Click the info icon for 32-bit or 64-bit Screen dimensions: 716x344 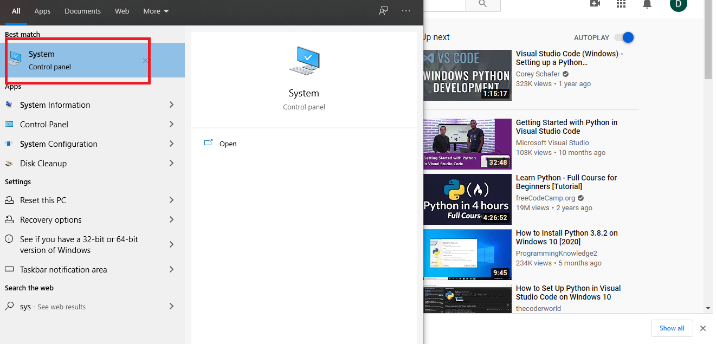click(9, 239)
